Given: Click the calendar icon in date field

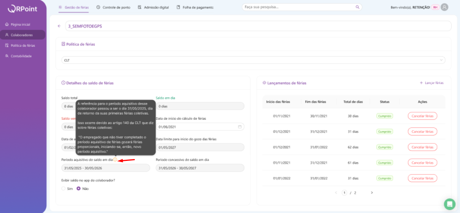Looking at the screenshot, I should (240, 127).
